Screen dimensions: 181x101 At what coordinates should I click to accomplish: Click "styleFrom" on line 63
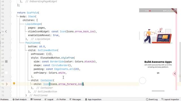point(67,58)
